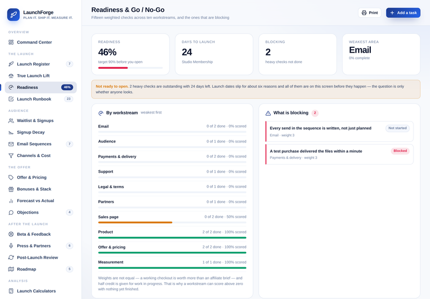Open Beta & Feedback

[x=41, y=234]
